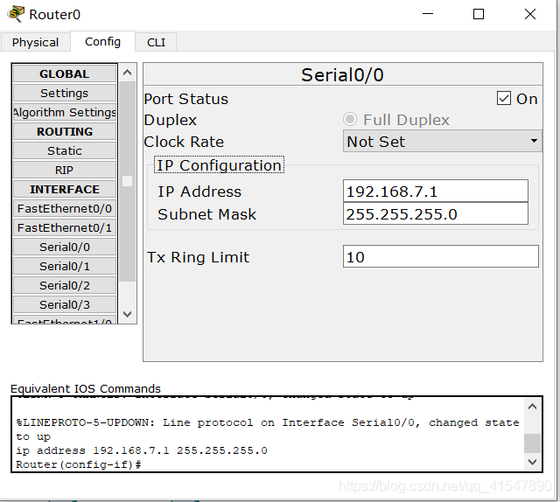The image size is (560, 502).
Task: Click the %LINEPROTO-5-UPDOWN message line
Action: pyautogui.click(x=268, y=429)
